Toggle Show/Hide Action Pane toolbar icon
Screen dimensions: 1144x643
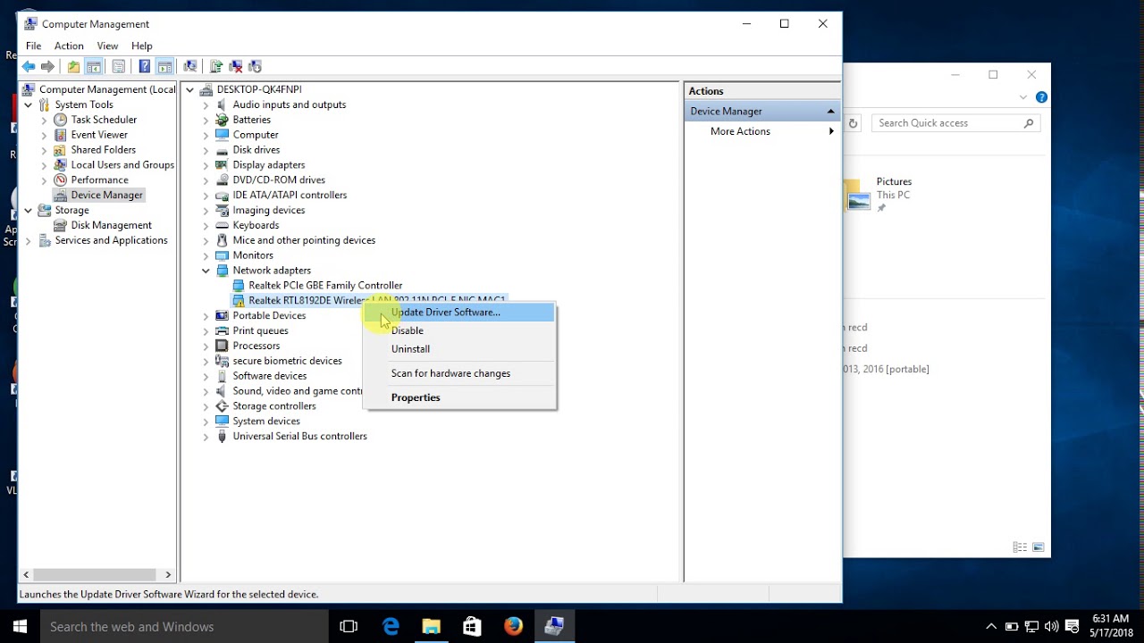(x=164, y=66)
